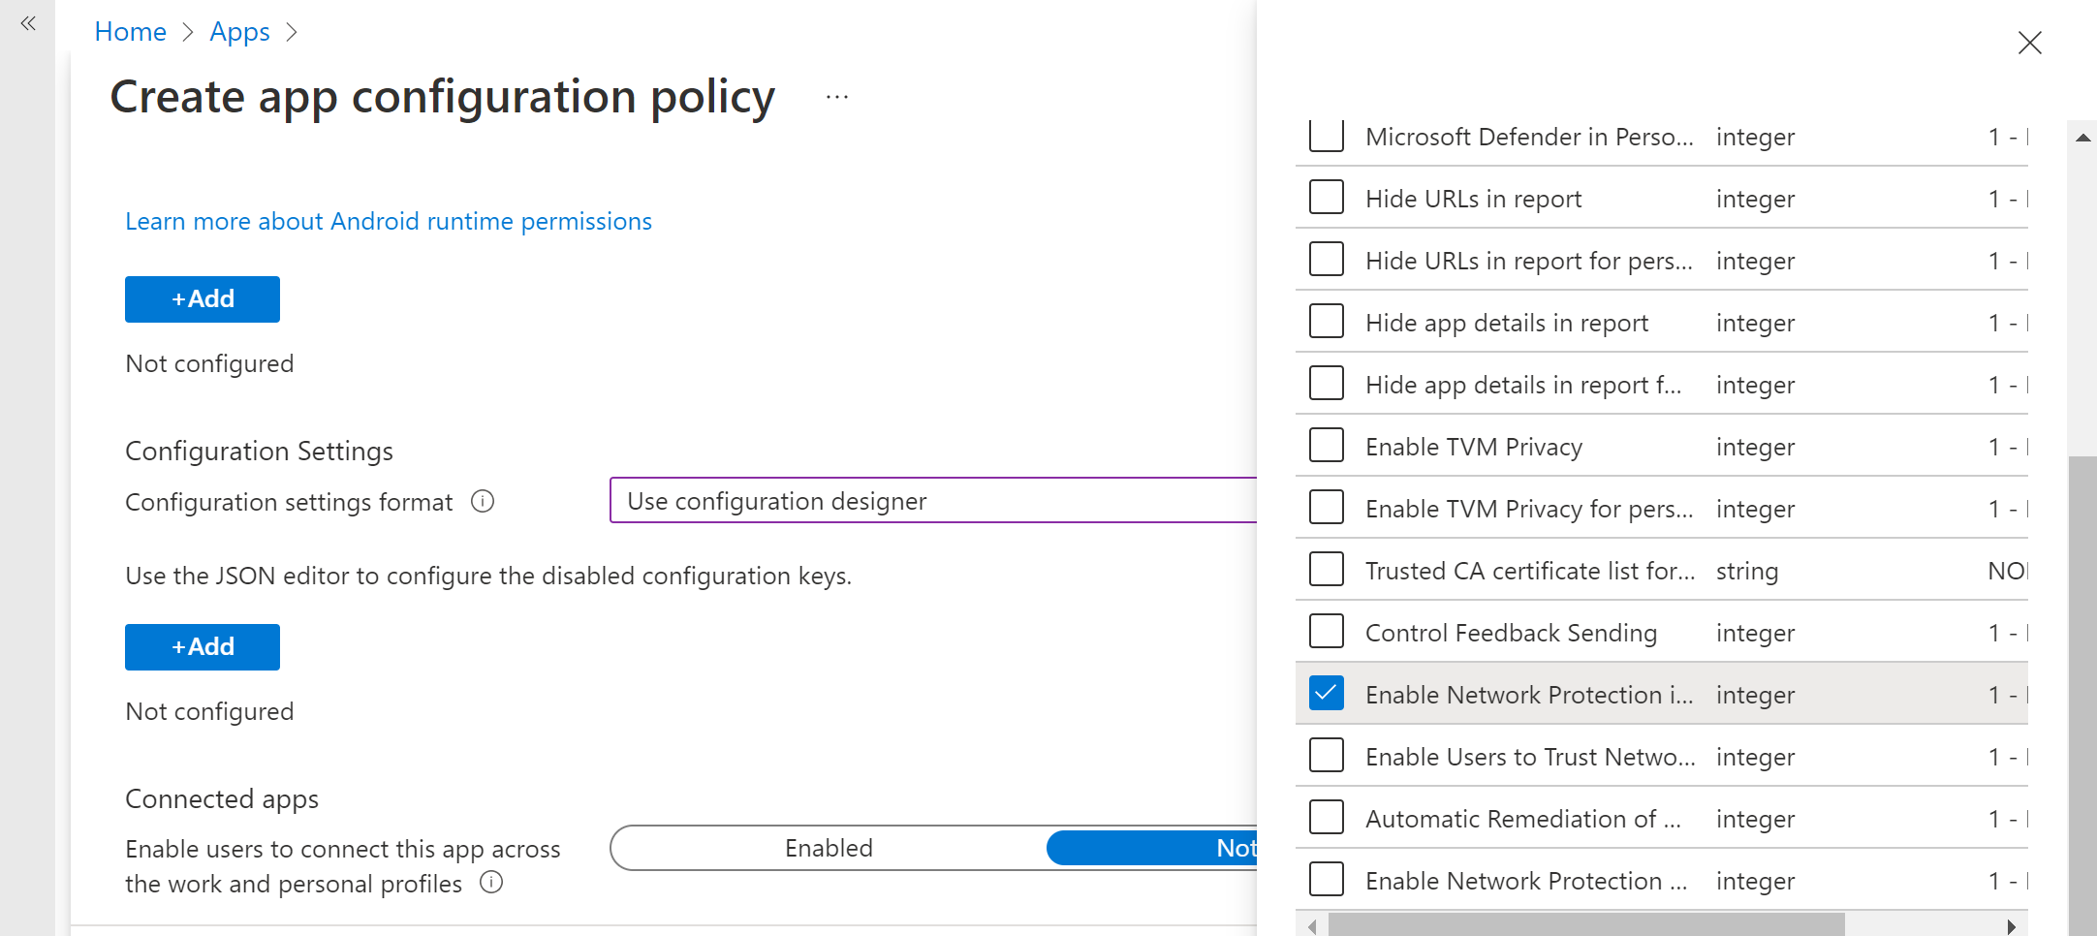Click 'Connected apps' section heading
Screen dimensions: 2097x936
(222, 798)
